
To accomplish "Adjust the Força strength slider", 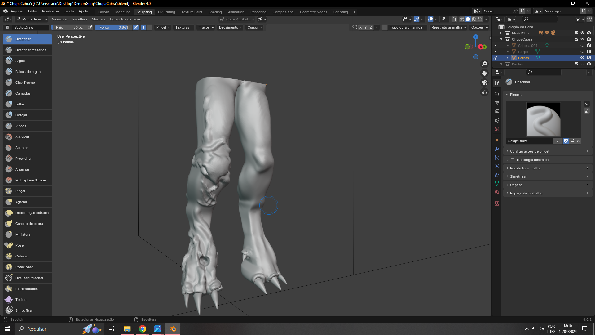I will pyautogui.click(x=114, y=27).
